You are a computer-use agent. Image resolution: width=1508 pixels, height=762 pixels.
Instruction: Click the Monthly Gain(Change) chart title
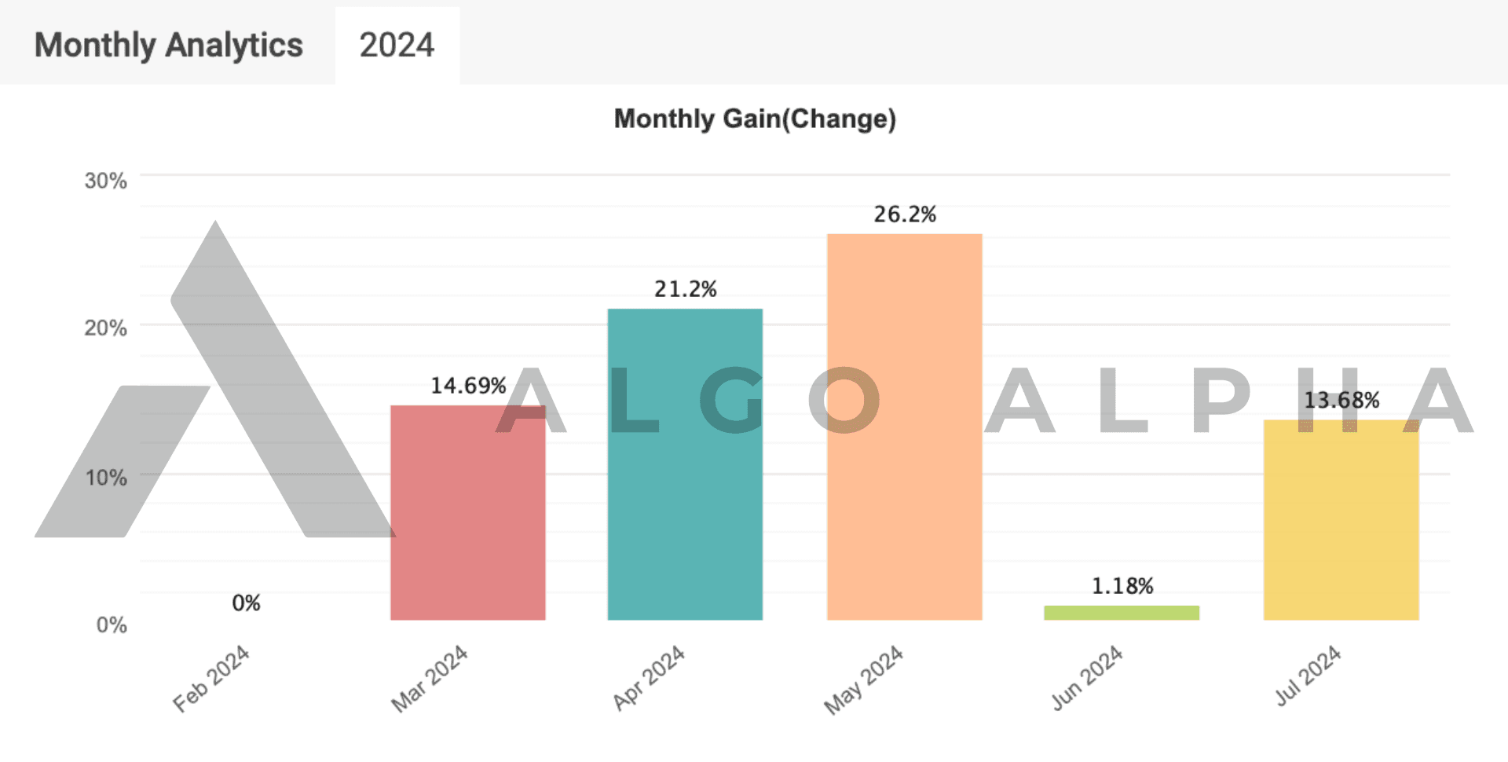(x=756, y=119)
